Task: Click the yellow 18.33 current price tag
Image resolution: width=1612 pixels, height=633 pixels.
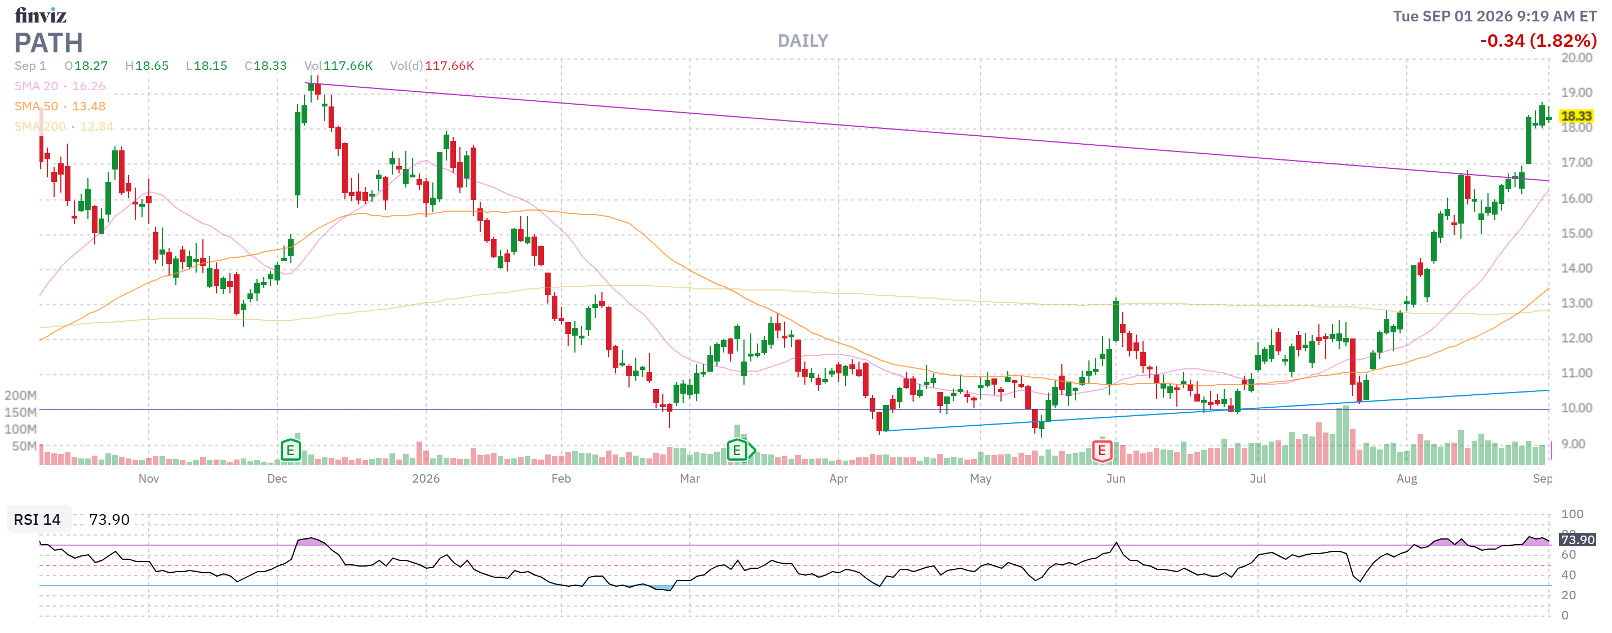Action: tap(1576, 115)
